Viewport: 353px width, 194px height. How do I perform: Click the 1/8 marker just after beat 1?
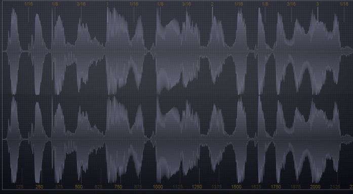(x=160, y=4)
